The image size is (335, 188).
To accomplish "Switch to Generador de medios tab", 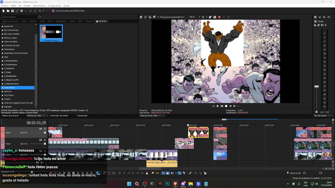I will [59, 116].
